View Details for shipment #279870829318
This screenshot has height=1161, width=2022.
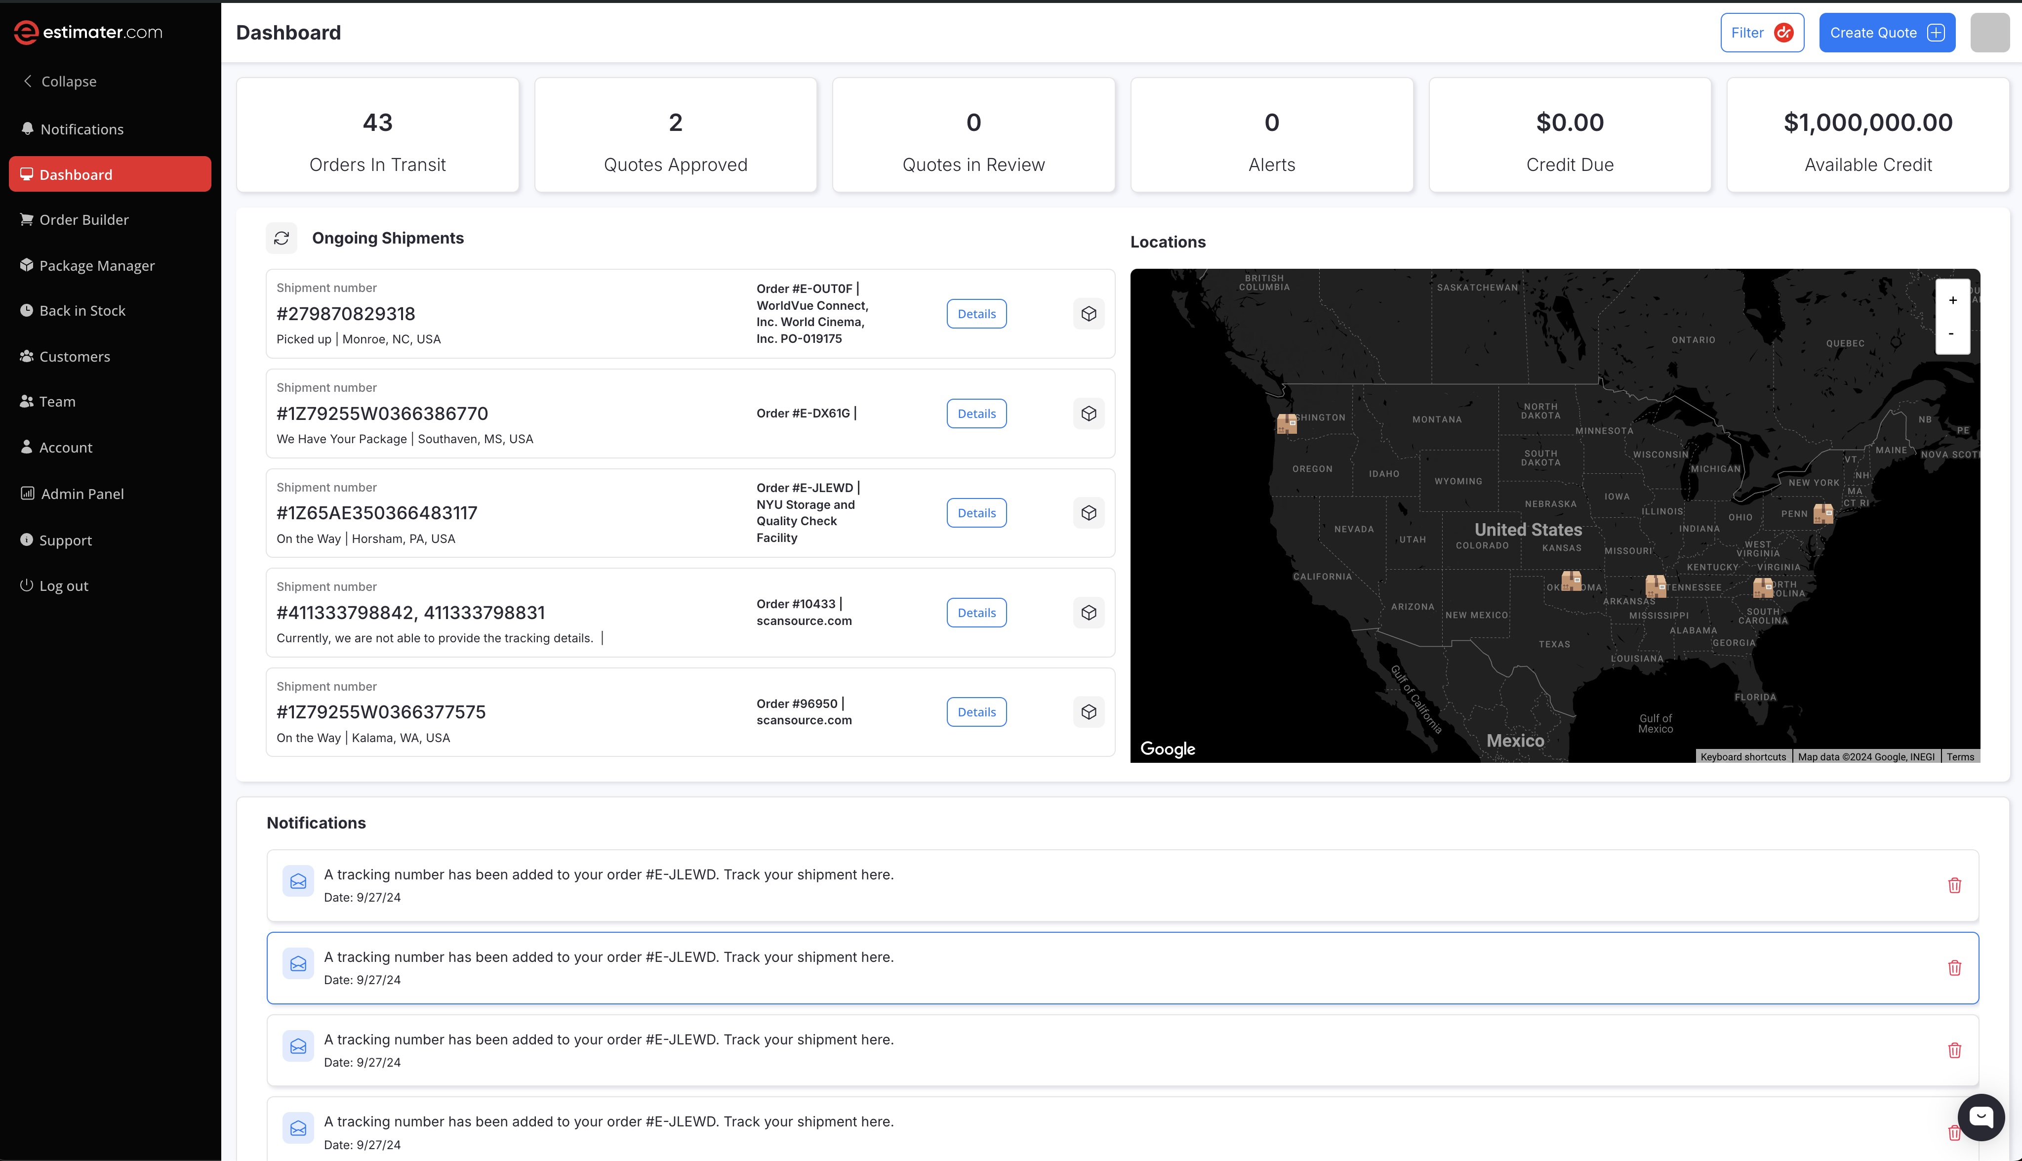tap(976, 313)
